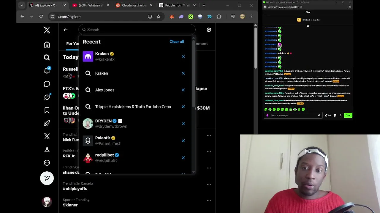Click the install app icon in address bar
Screen dimensions: 380x213
pos(150,17)
